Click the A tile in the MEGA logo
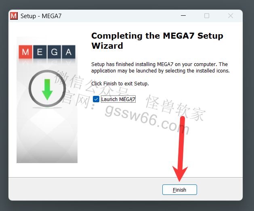The width and height of the screenshot is (254, 211). [x=69, y=52]
